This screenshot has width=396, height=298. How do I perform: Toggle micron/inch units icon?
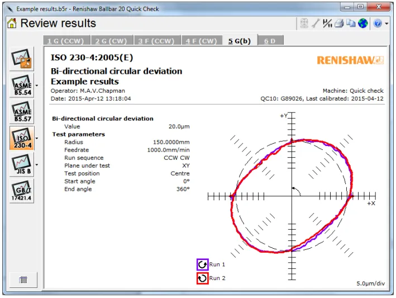click(x=327, y=23)
